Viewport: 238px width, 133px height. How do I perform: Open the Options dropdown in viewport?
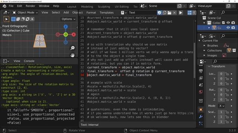pyautogui.click(x=68, y=19)
